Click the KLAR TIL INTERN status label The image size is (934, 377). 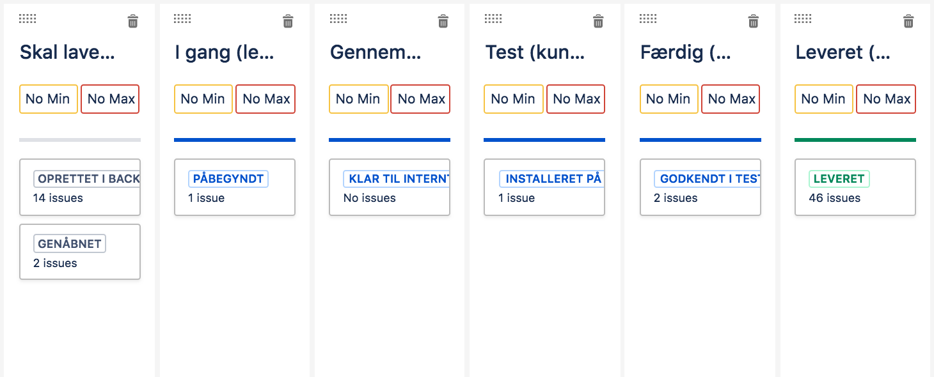click(x=397, y=179)
